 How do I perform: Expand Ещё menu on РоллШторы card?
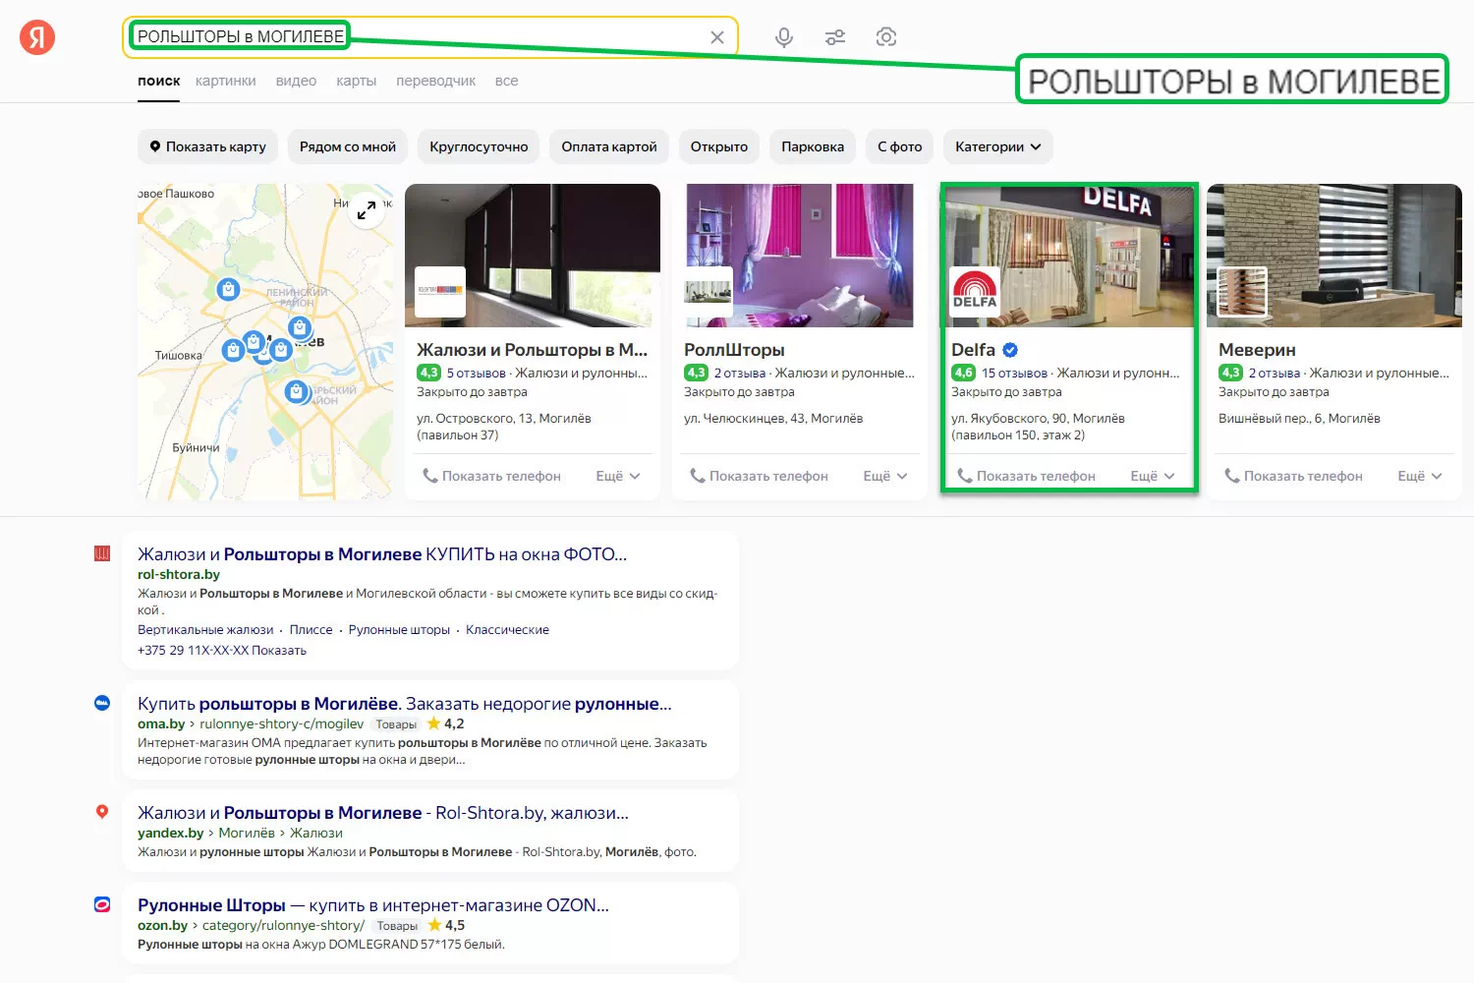884,476
